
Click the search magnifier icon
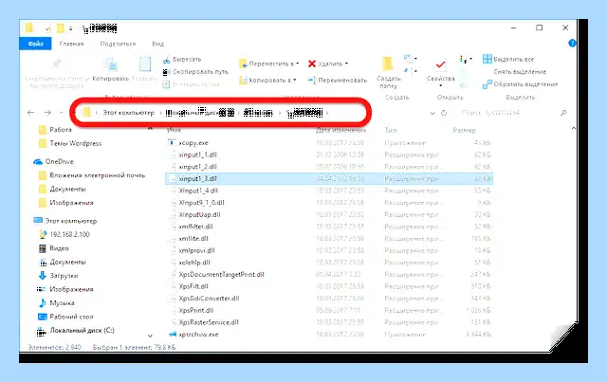pos(563,113)
